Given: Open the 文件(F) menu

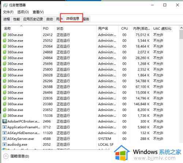Looking at the screenshot, I should tap(8, 12).
